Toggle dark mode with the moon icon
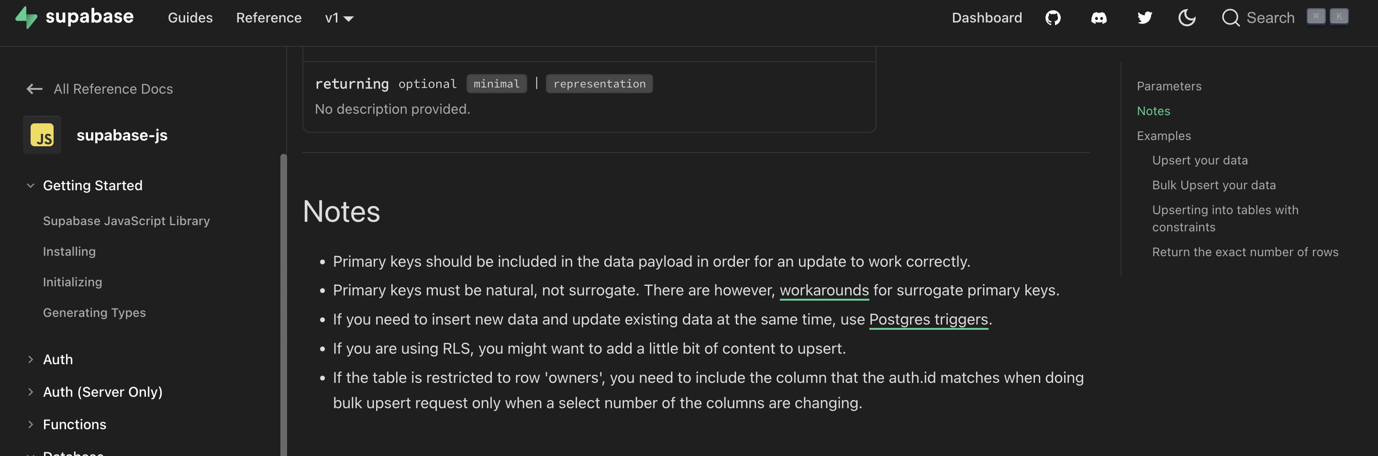This screenshot has height=456, width=1378. 1187,17
